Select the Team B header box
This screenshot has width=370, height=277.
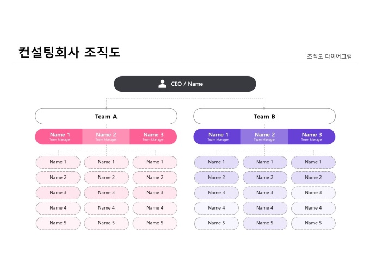pyautogui.click(x=264, y=116)
